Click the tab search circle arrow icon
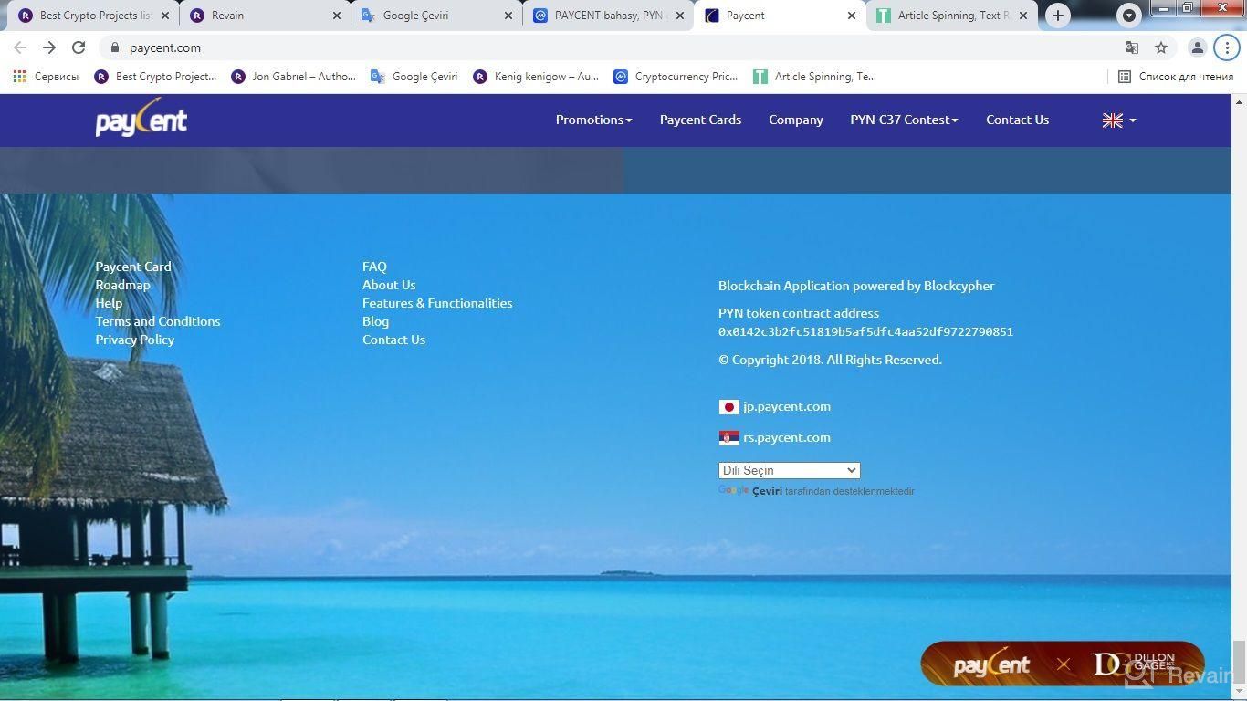Screen dimensions: 1247x701 coord(1129,16)
